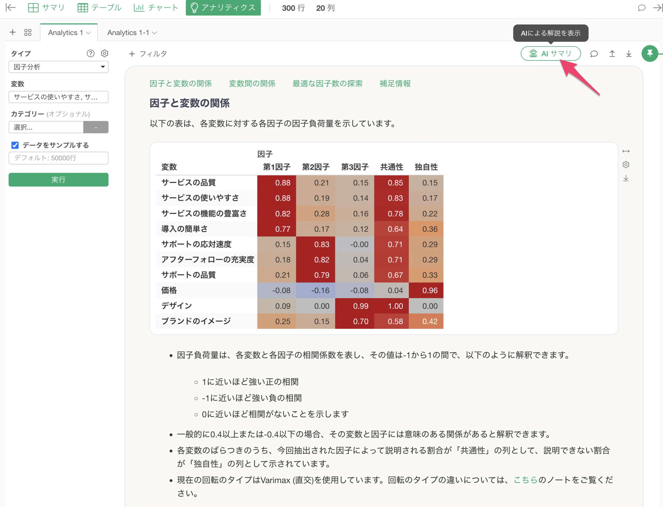The image size is (663, 507).
Task: Click the AI サマリ button
Action: (550, 54)
